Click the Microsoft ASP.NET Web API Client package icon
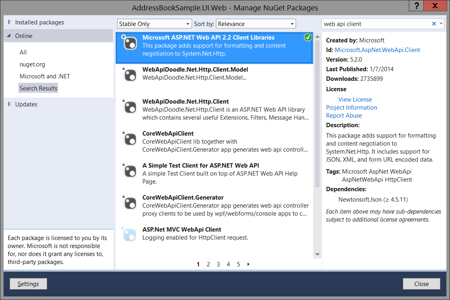Viewport: 450px width, 300px height. coord(130,43)
